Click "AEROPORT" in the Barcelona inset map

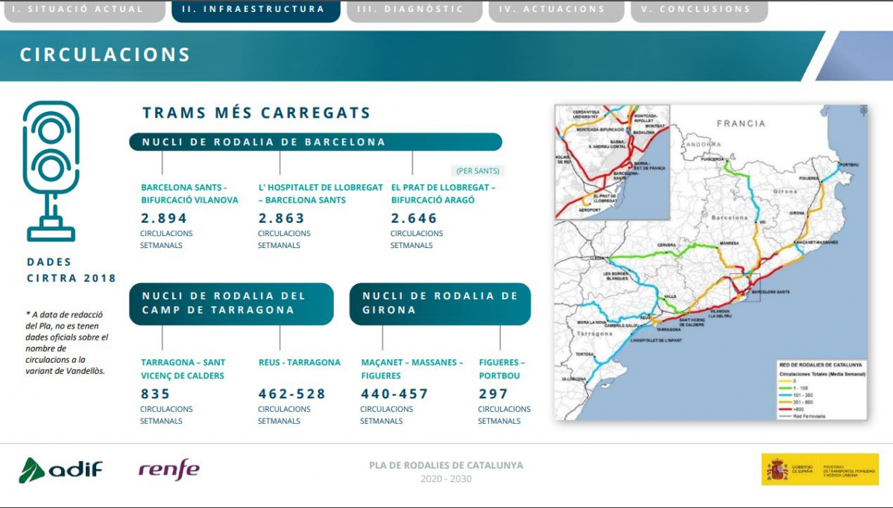[590, 210]
